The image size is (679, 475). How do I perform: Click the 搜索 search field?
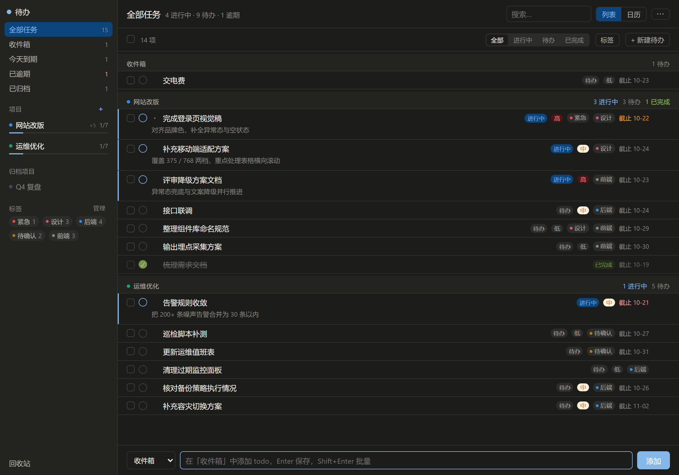coord(549,14)
